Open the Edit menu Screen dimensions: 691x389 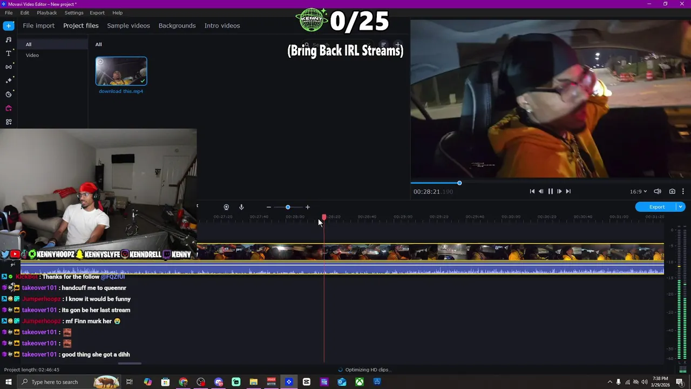[25, 12]
